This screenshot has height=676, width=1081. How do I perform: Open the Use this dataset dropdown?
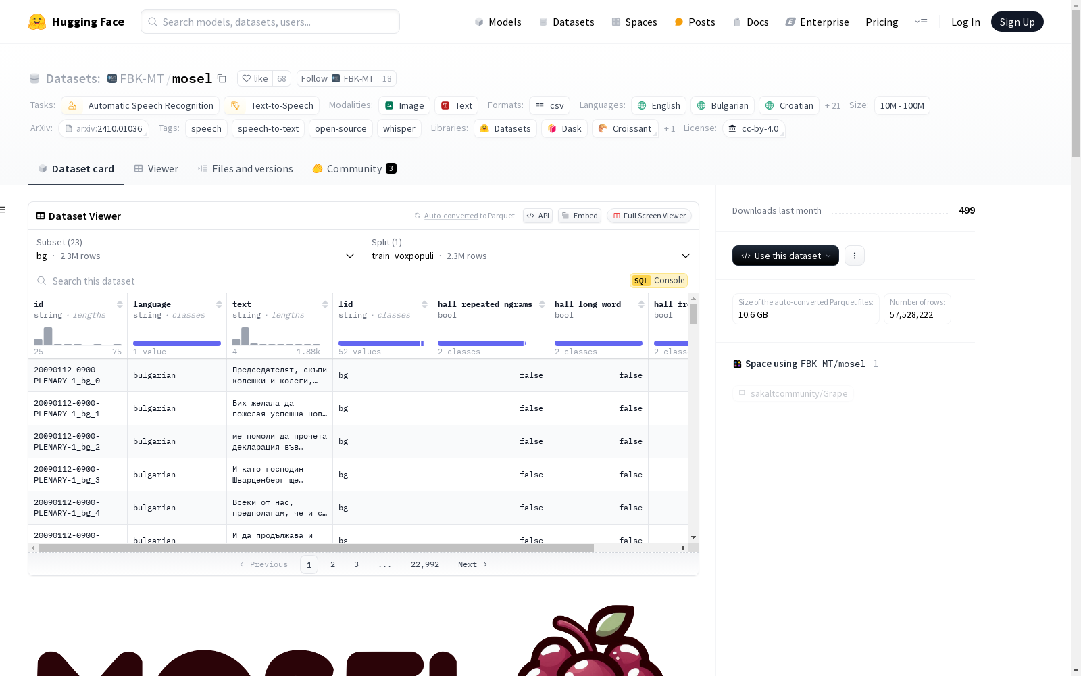click(786, 256)
